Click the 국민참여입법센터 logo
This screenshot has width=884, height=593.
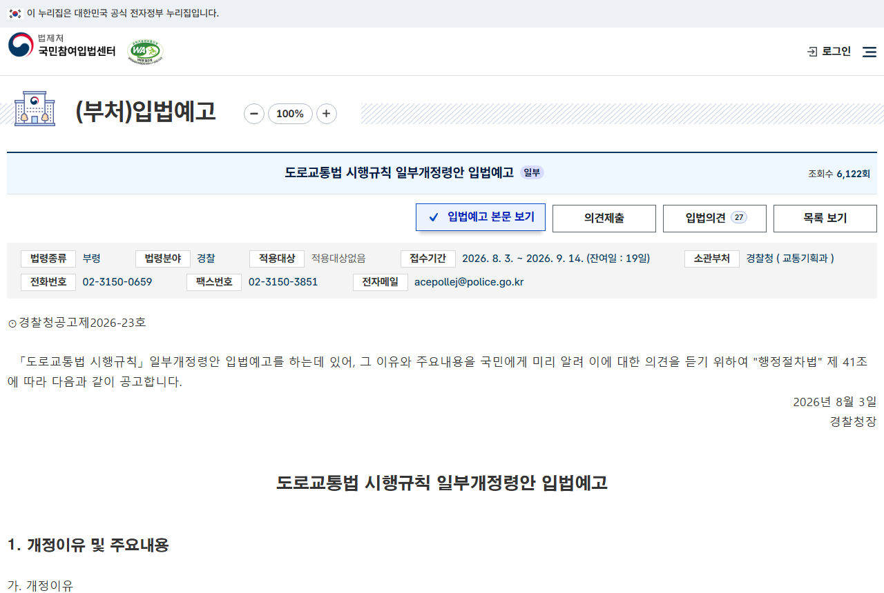tap(62, 46)
